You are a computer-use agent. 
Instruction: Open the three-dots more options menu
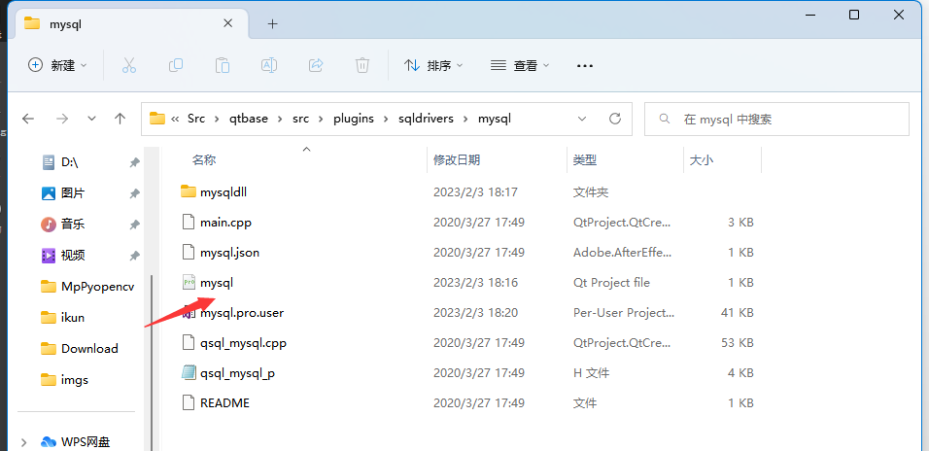[585, 66]
